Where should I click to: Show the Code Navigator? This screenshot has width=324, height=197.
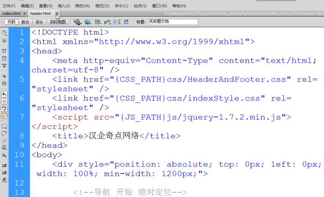[x=4, y=40]
